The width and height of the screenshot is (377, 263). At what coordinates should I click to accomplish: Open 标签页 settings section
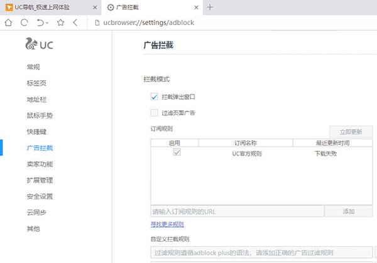point(36,83)
